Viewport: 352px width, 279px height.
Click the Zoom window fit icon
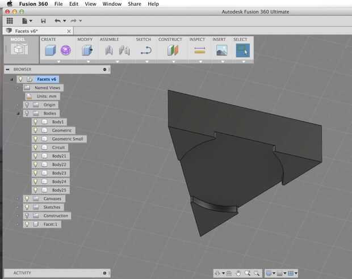pyautogui.click(x=257, y=273)
